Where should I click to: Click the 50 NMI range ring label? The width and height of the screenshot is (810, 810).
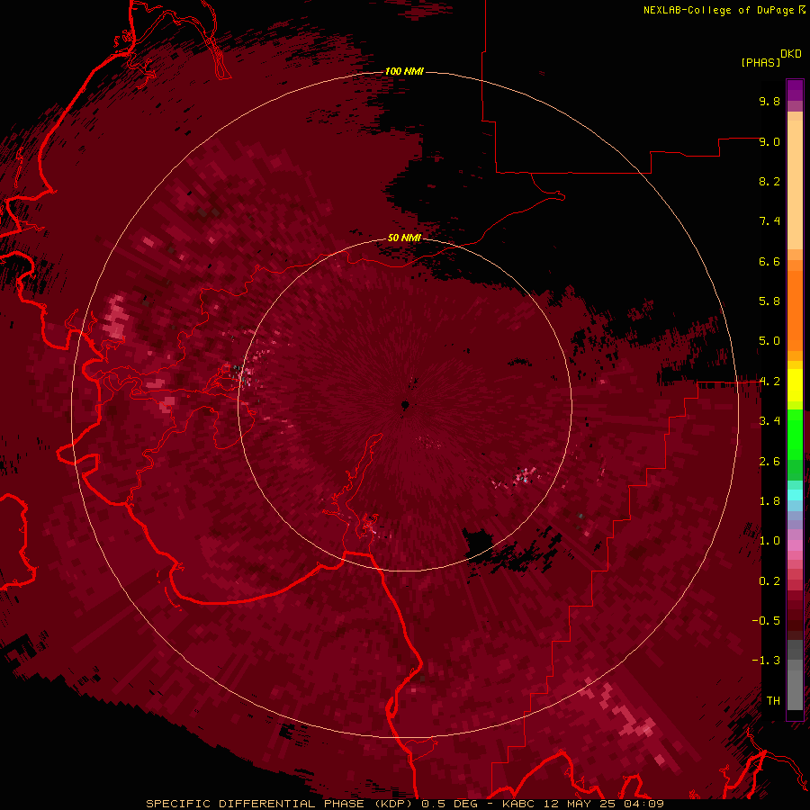pos(404,238)
